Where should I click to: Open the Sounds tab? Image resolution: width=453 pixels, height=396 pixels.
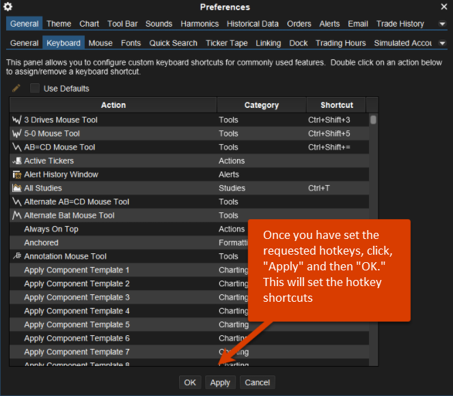pyautogui.click(x=159, y=24)
